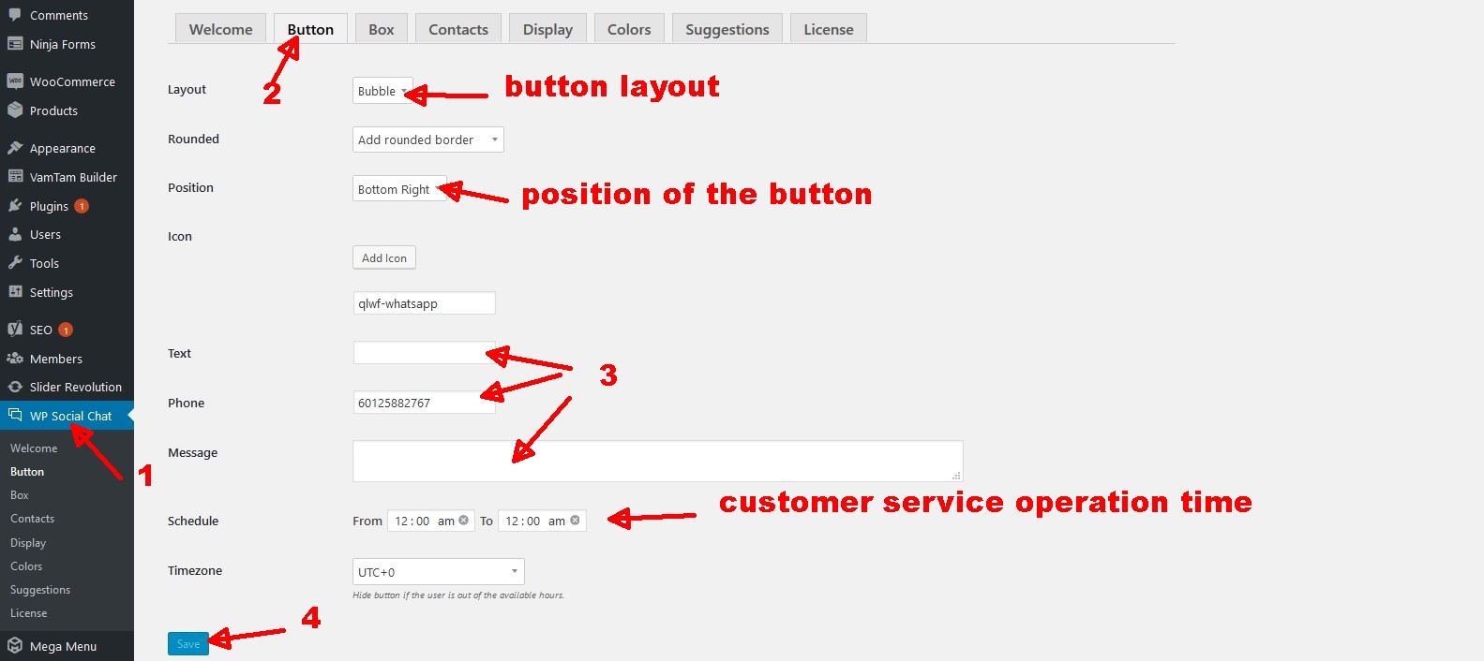
Task: Open Contacts in sidebar submenu
Action: click(x=33, y=519)
